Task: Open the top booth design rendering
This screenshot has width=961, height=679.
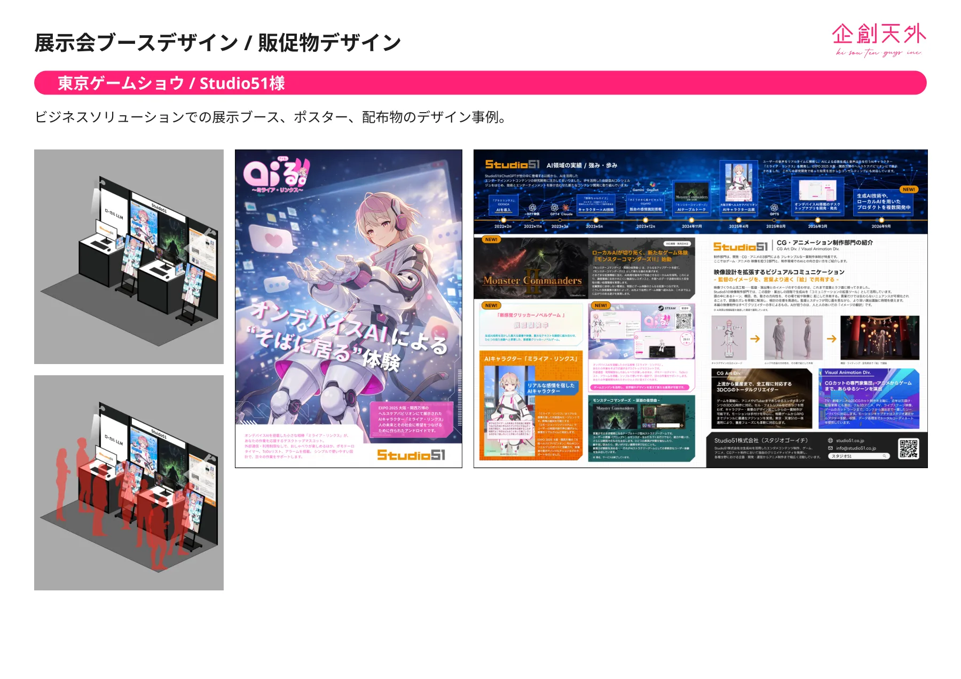Action: [x=129, y=257]
